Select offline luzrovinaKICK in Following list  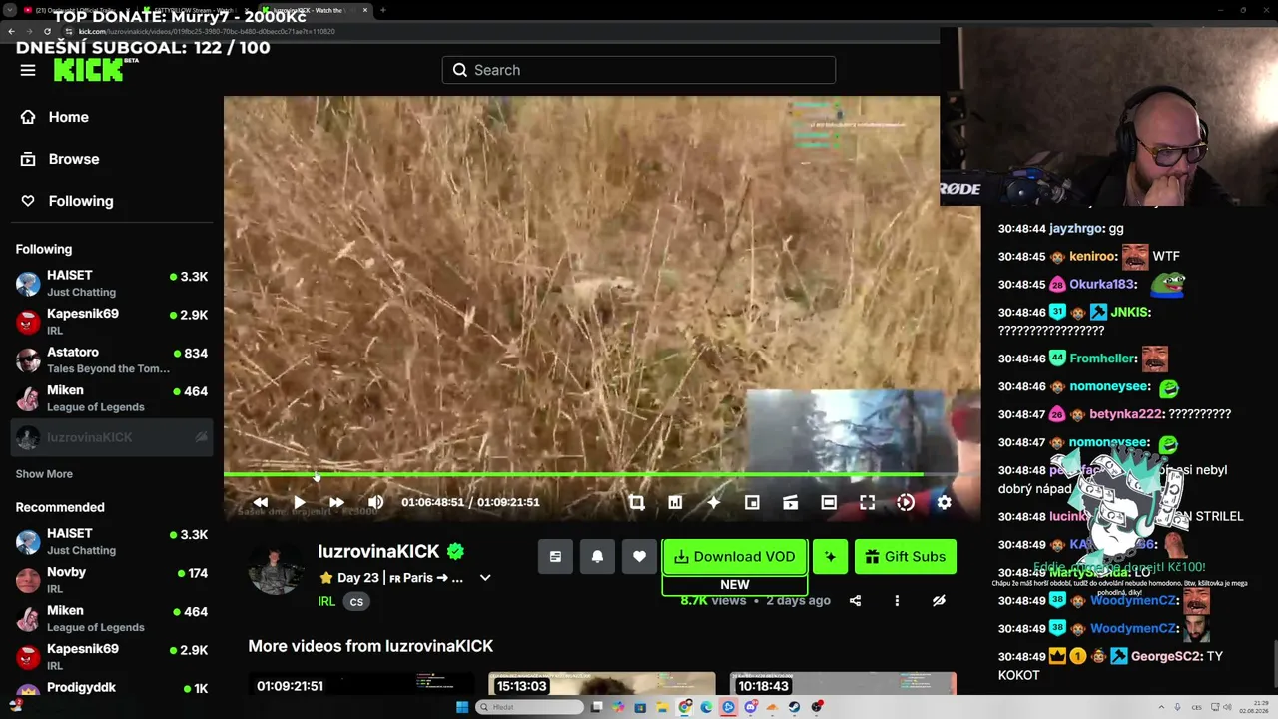click(112, 437)
